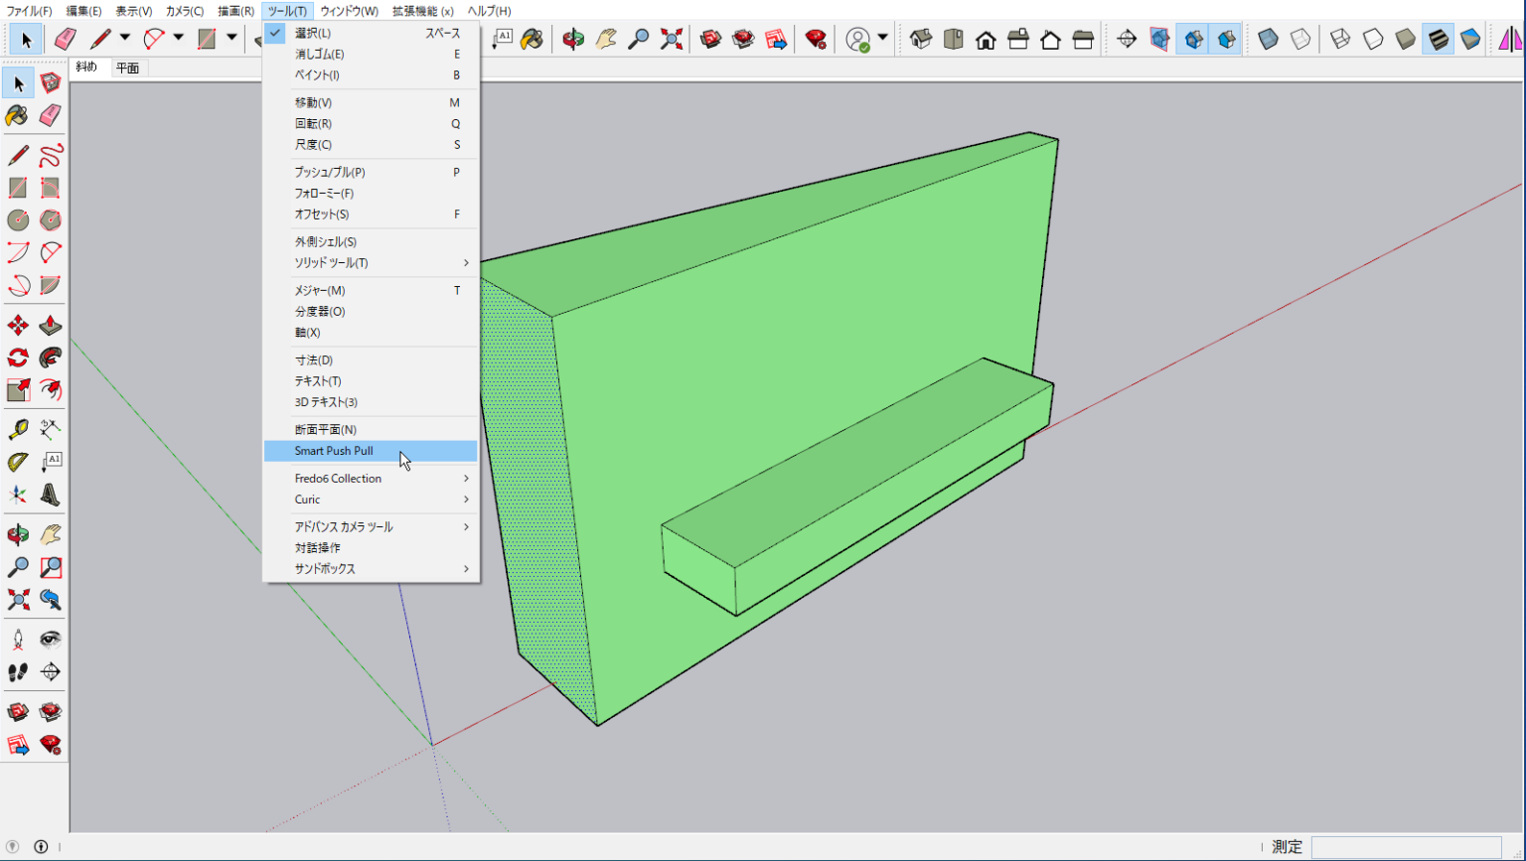Screen dimensions: 1526x861
Task: Open the rectangle tool dropdown arrow
Action: tap(229, 39)
